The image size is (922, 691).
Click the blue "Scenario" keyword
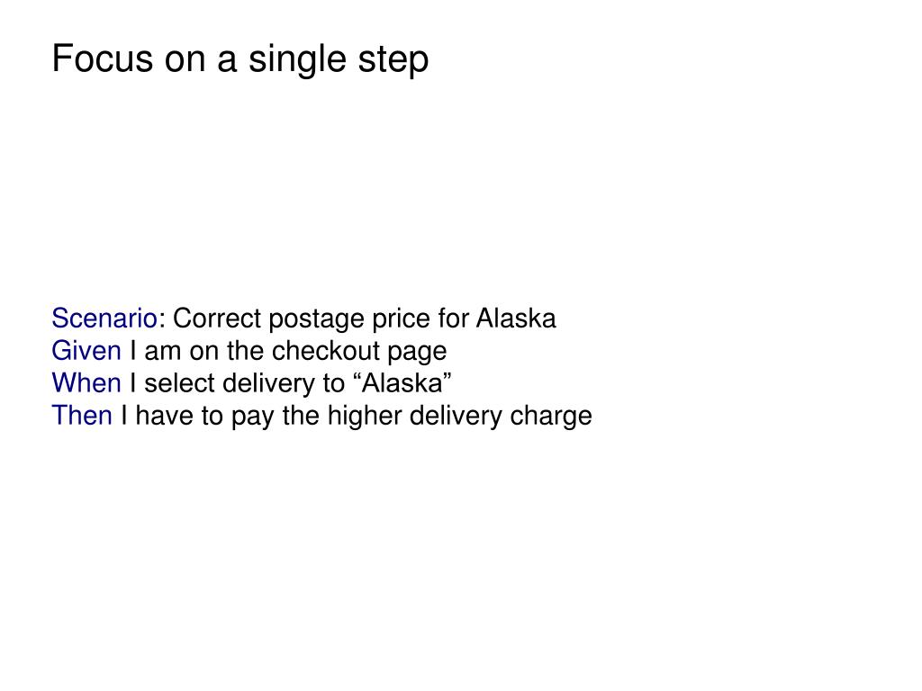(104, 319)
